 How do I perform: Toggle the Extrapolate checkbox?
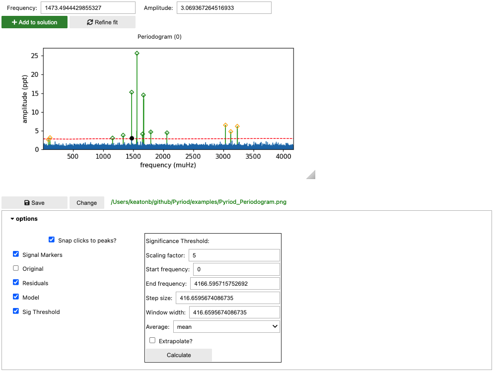click(152, 341)
